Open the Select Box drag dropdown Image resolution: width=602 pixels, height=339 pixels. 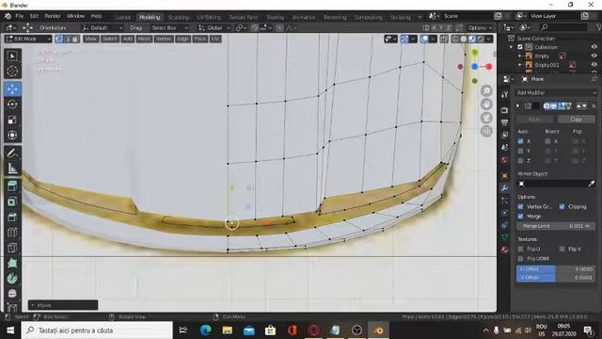coord(169,27)
